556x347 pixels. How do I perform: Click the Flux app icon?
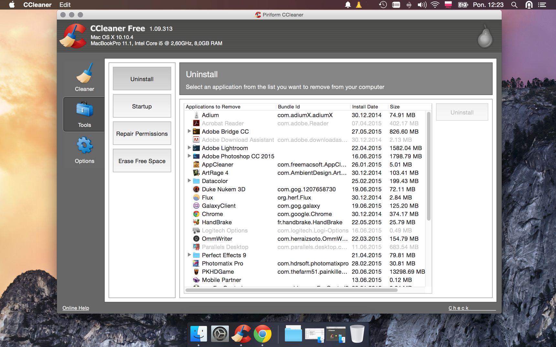(196, 197)
